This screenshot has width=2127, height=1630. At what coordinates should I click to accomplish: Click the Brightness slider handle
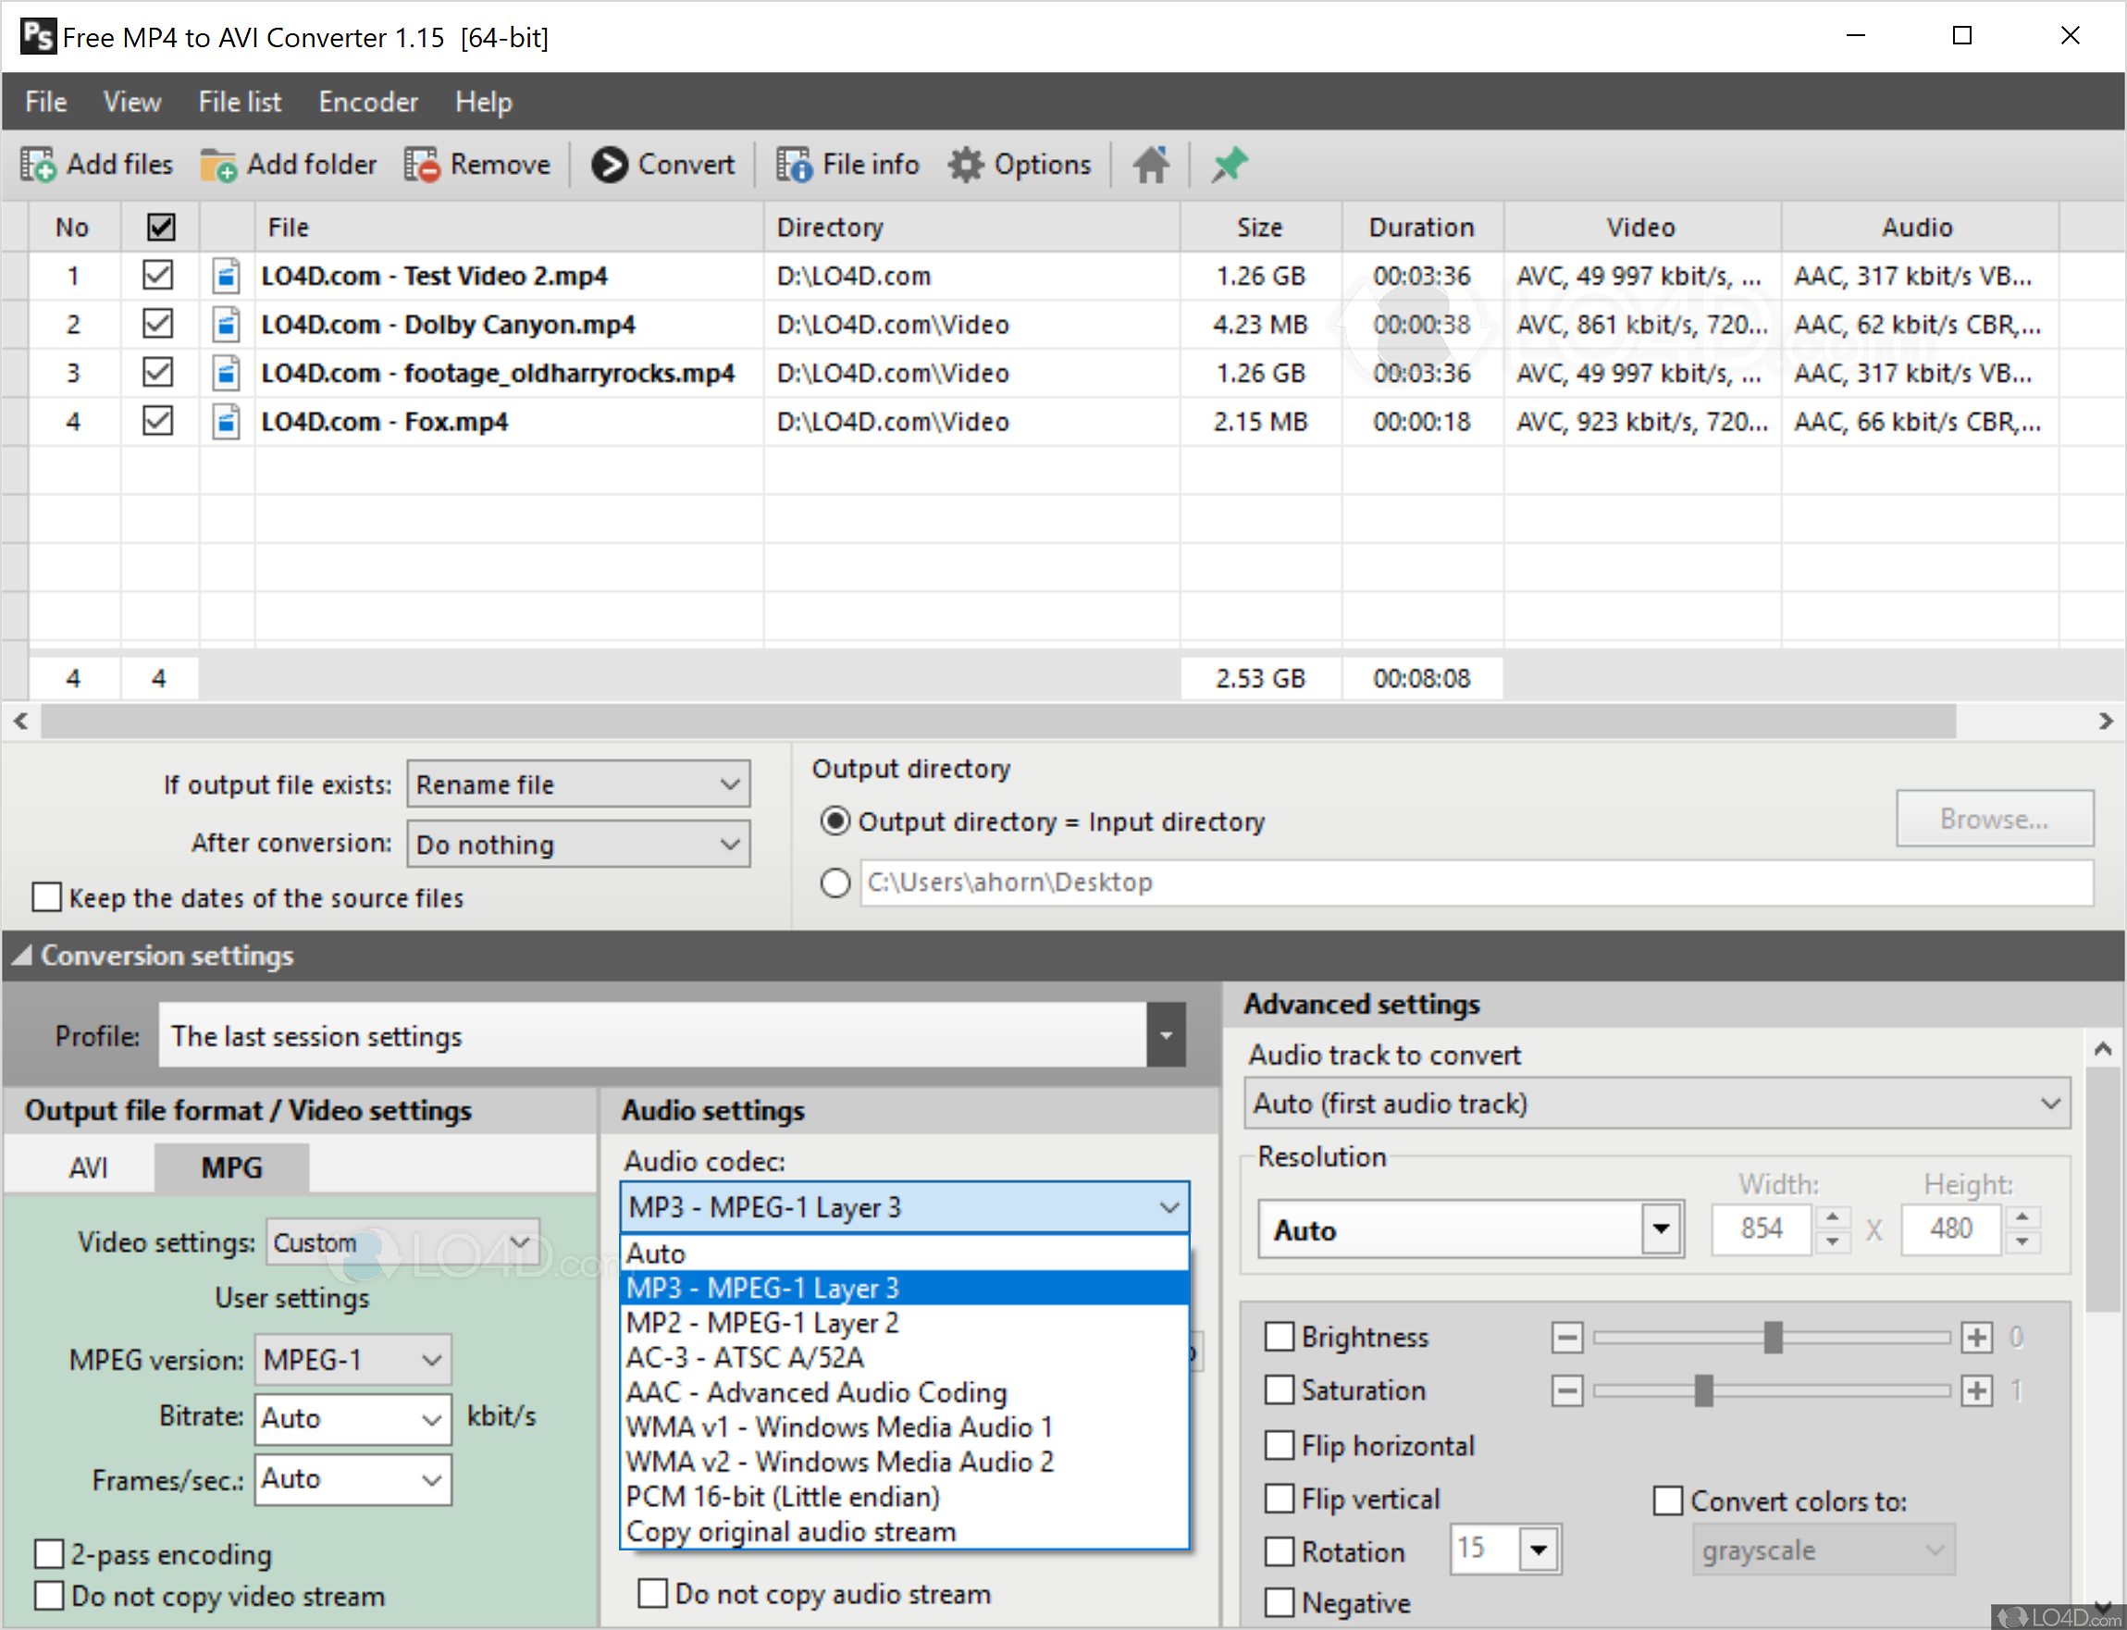[x=1772, y=1337]
